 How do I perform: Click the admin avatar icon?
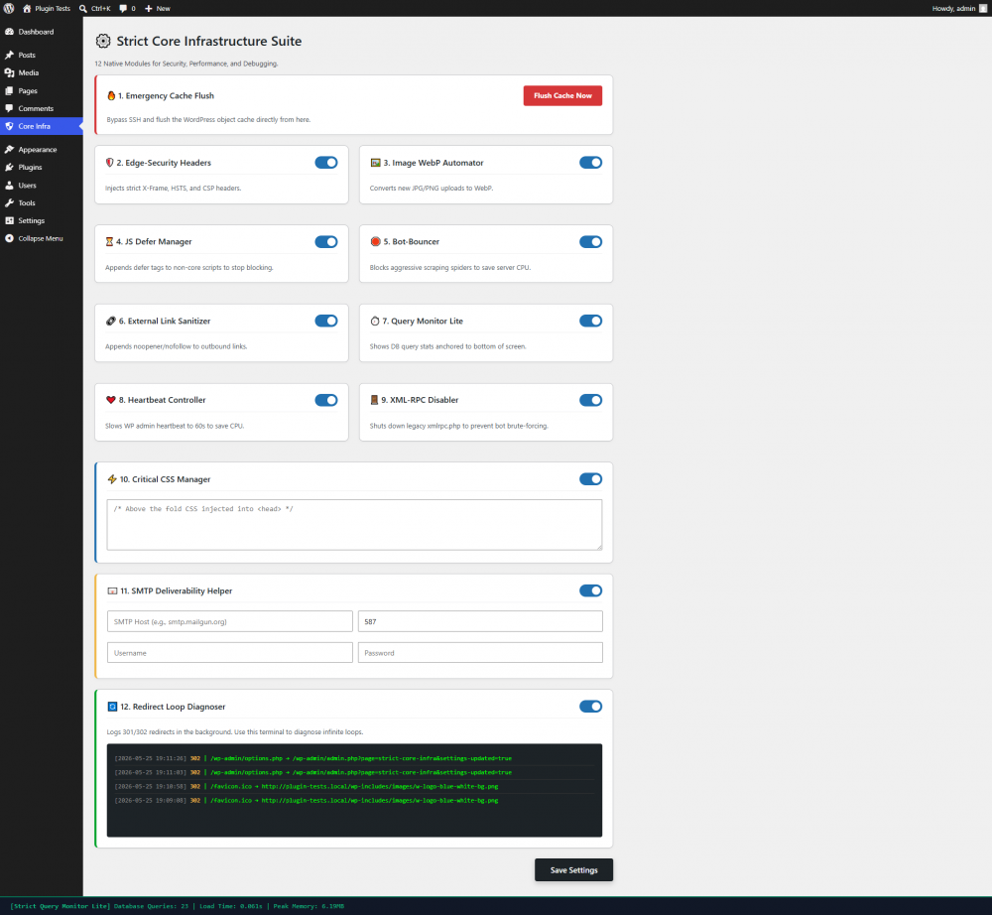[x=982, y=8]
